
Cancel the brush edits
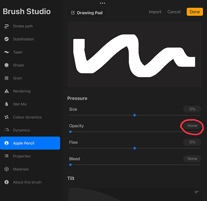(x=174, y=12)
